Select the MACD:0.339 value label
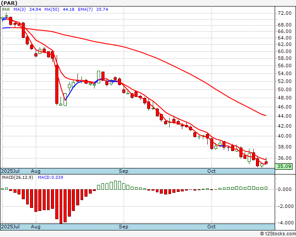 click(x=49, y=178)
